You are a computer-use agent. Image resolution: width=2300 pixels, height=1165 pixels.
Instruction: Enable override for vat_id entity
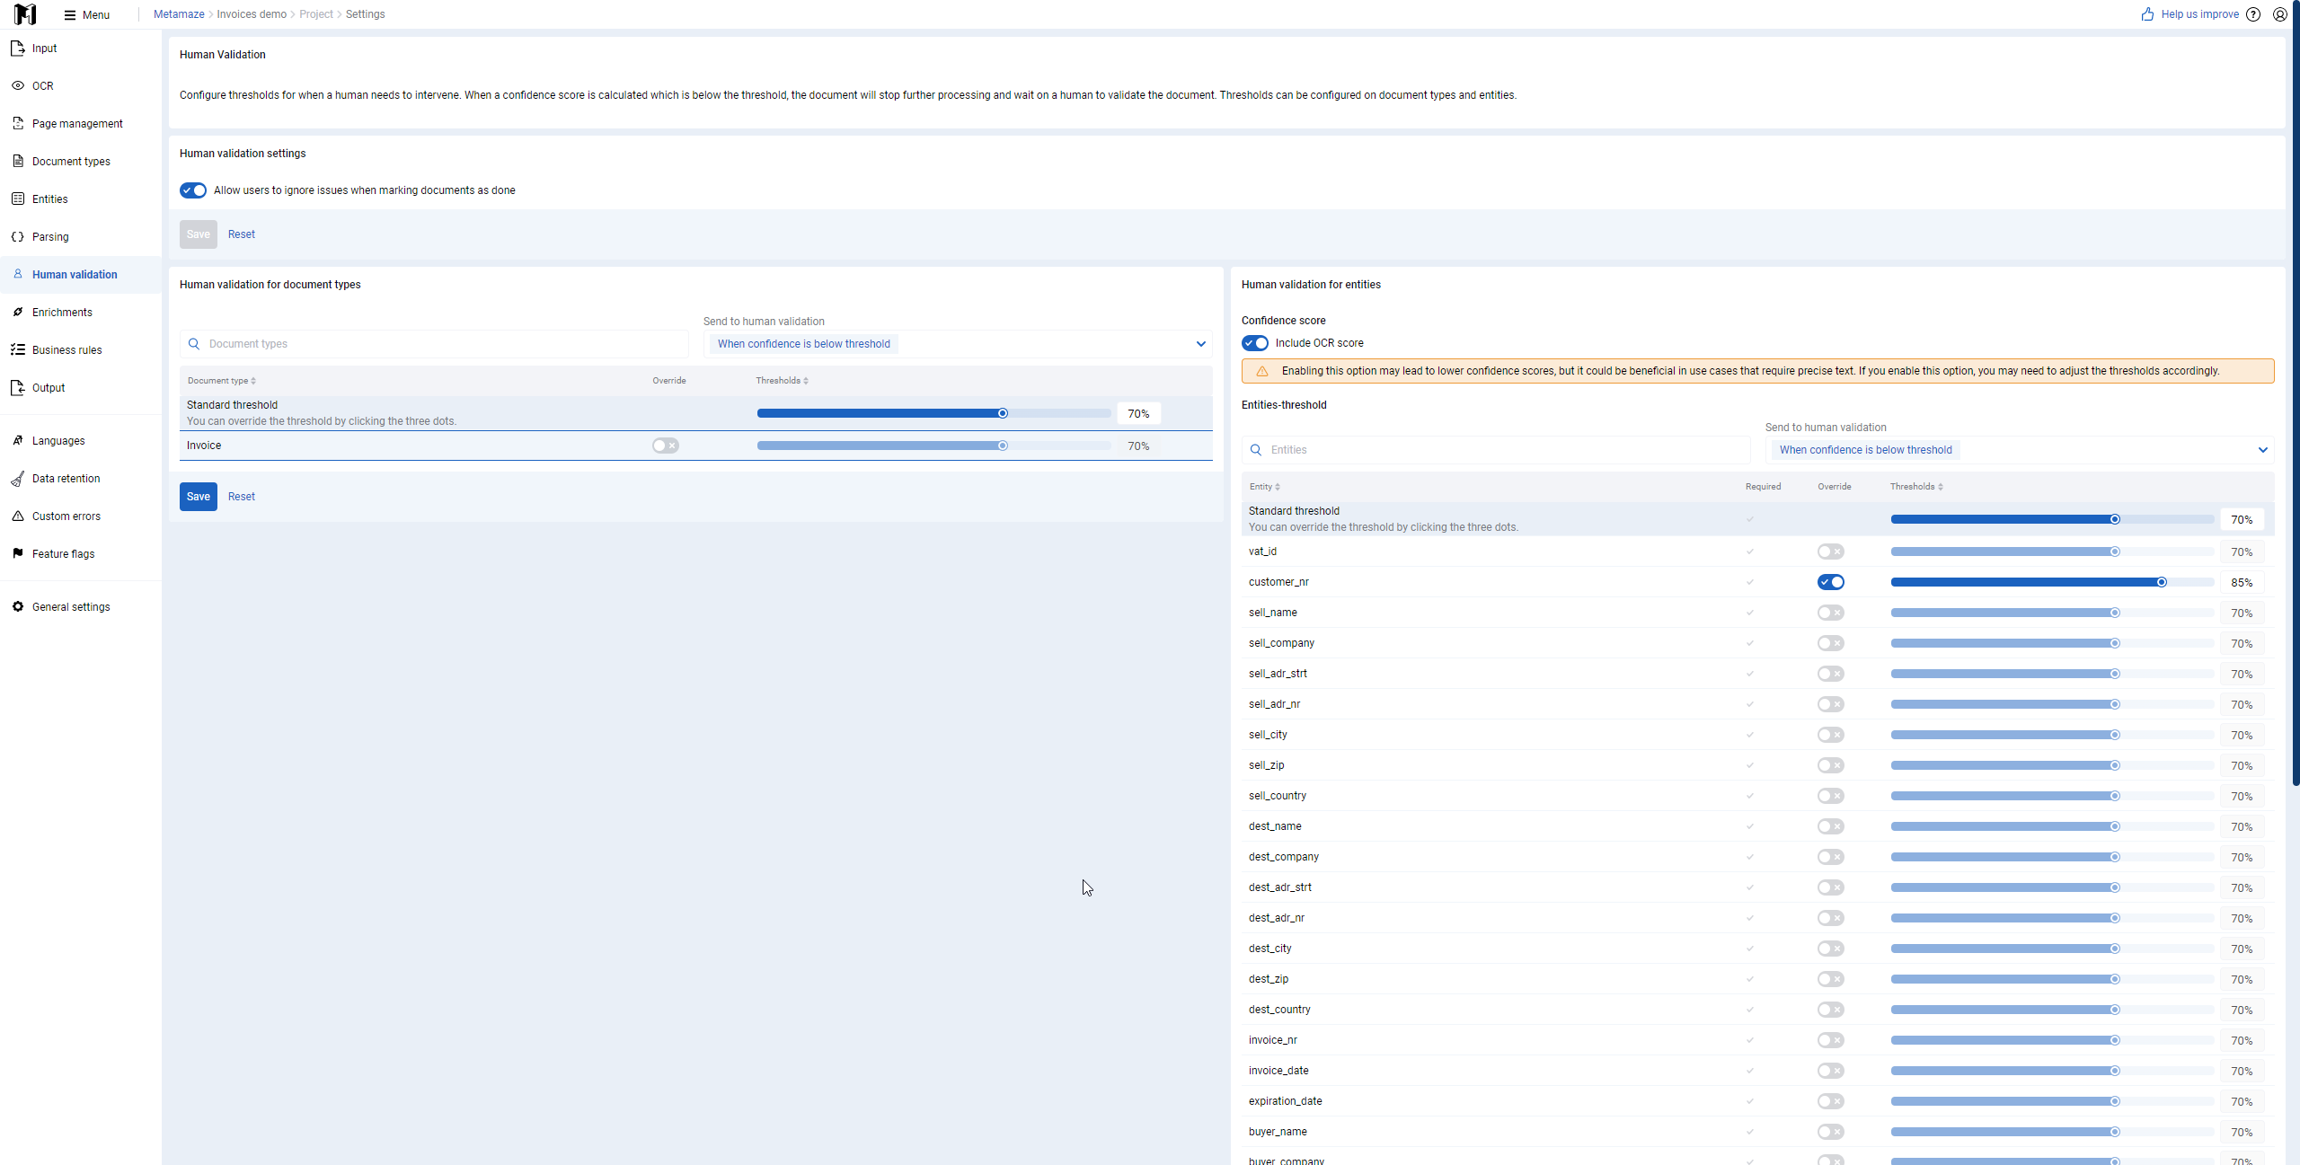[1831, 552]
